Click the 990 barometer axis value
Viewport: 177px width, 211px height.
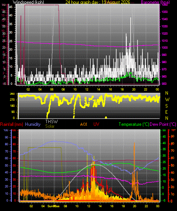[x=164, y=55]
